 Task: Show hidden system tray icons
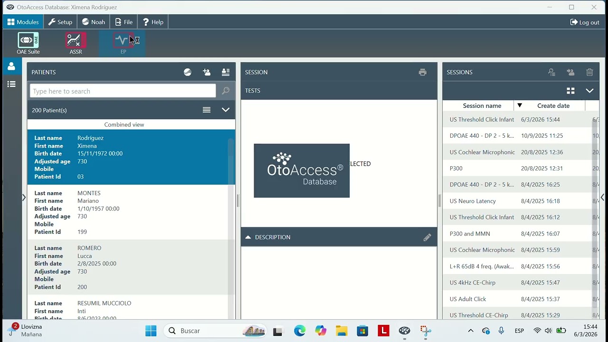[471, 331]
